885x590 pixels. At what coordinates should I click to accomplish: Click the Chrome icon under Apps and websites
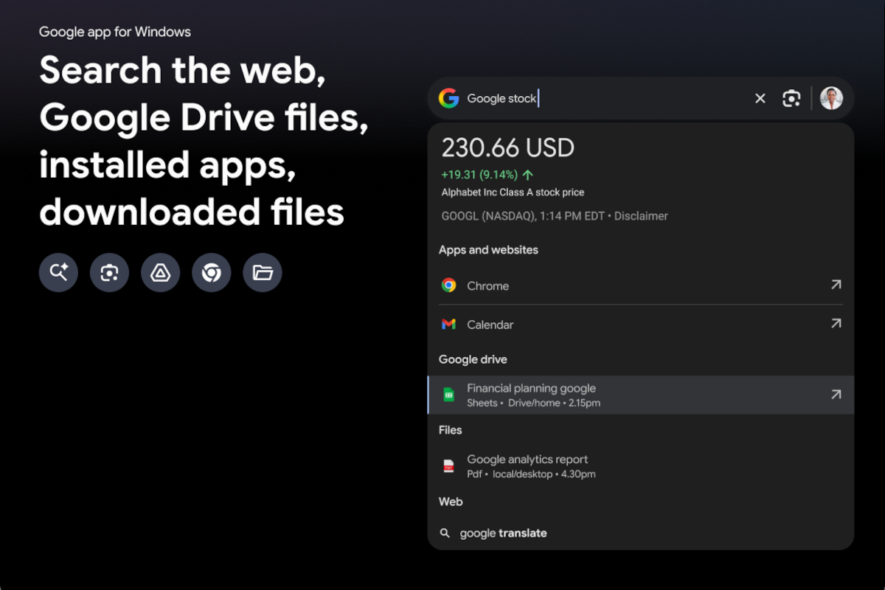coord(450,285)
